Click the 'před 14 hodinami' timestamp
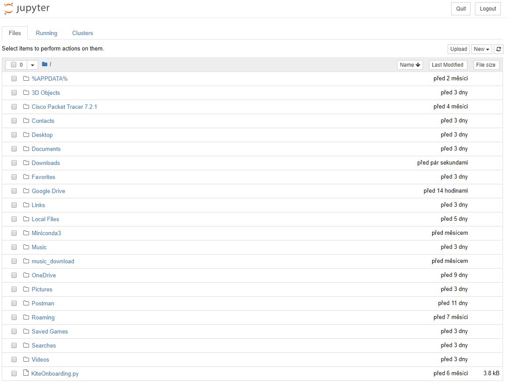 (445, 190)
